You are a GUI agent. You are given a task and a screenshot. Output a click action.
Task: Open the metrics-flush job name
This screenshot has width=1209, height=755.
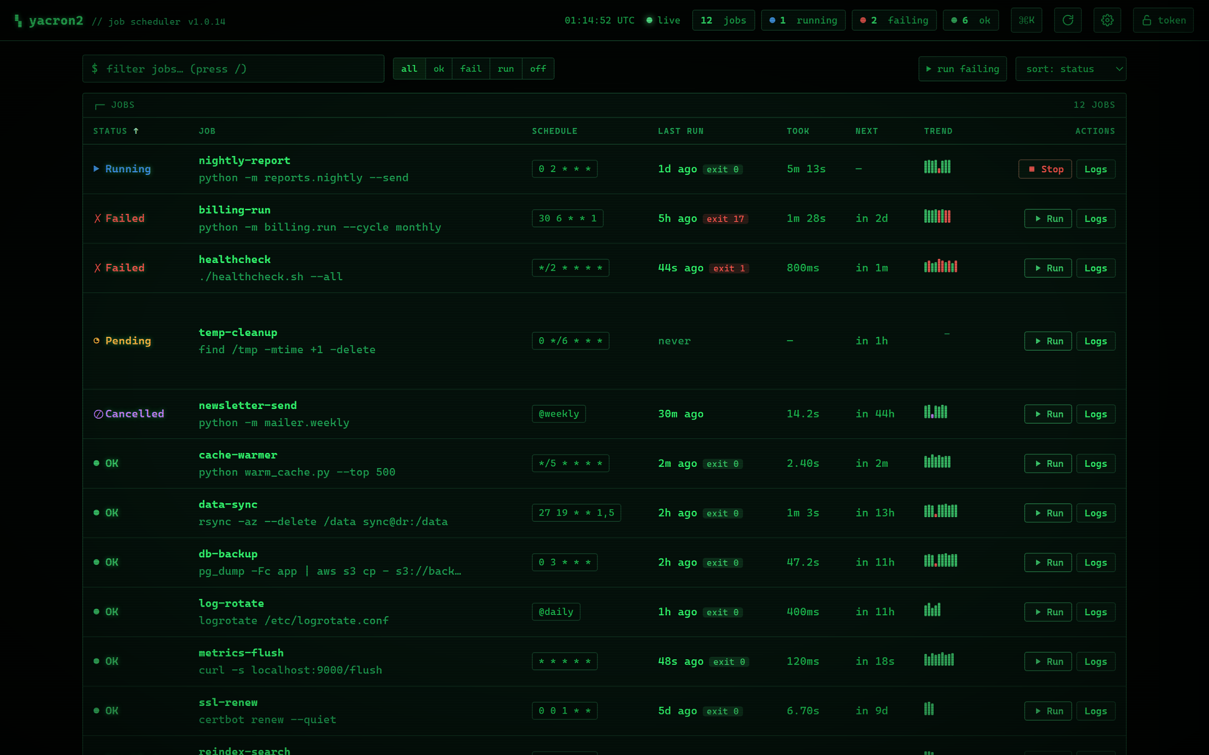point(241,653)
